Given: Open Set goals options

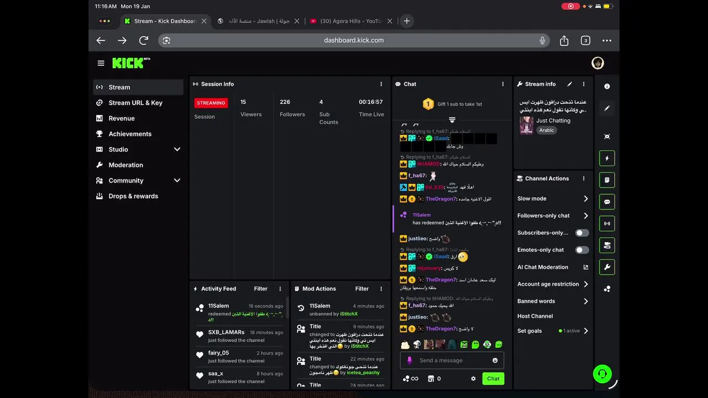Looking at the screenshot, I should pos(553,331).
